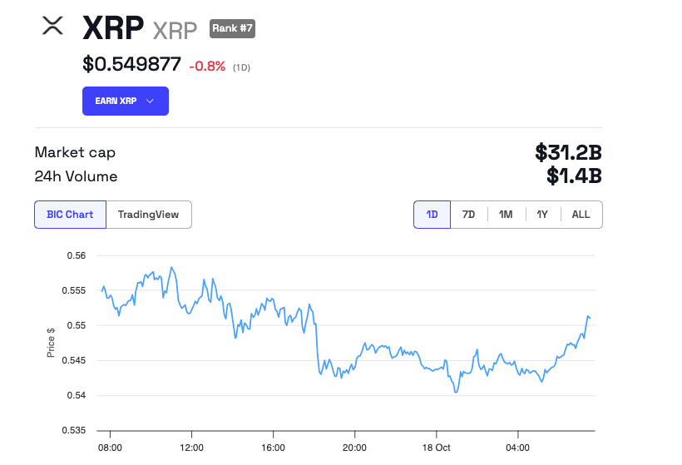The height and width of the screenshot is (465, 682).
Task: Show the ALL time price history
Action: 581,215
